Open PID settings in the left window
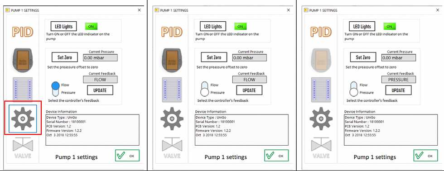This screenshot has width=444, height=171. [x=22, y=32]
